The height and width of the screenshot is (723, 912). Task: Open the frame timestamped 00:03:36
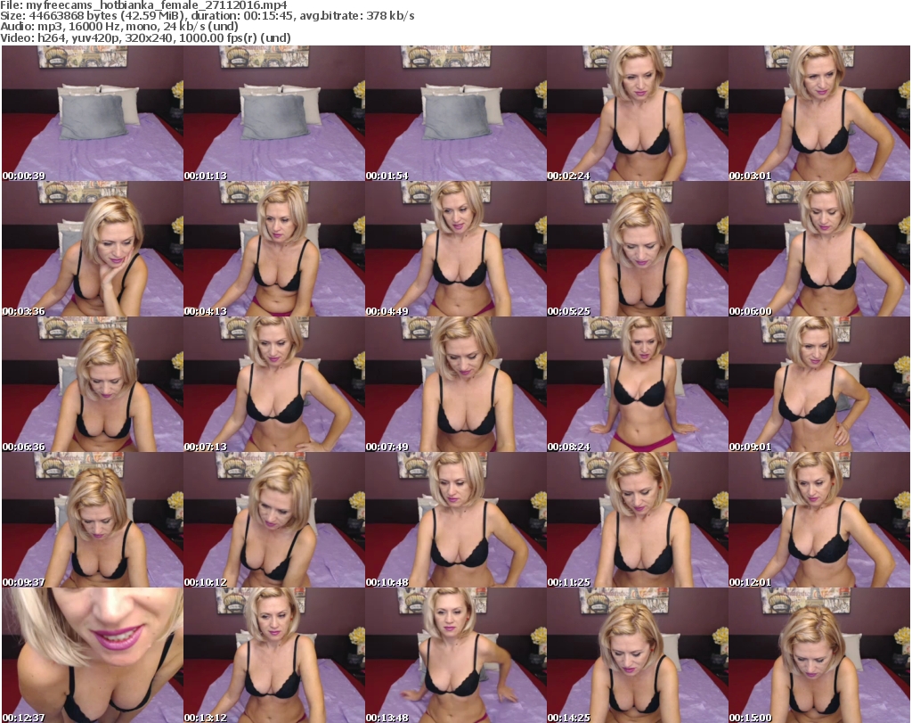[92, 250]
